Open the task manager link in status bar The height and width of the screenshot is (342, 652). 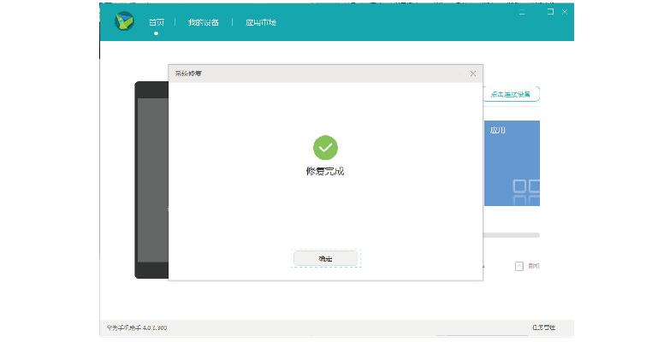pos(543,327)
